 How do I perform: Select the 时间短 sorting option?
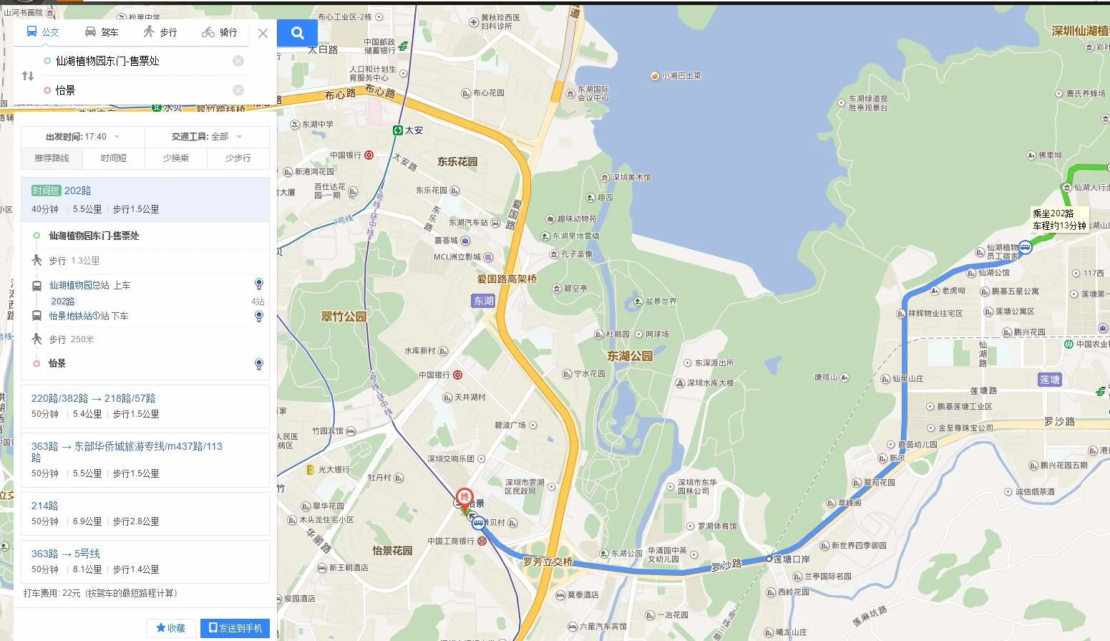click(x=114, y=158)
